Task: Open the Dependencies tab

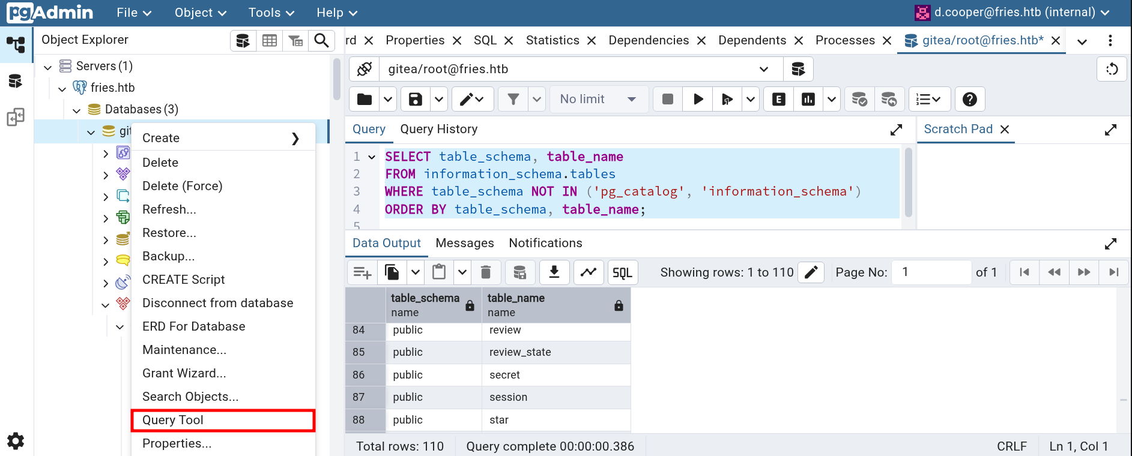Action: 649,40
